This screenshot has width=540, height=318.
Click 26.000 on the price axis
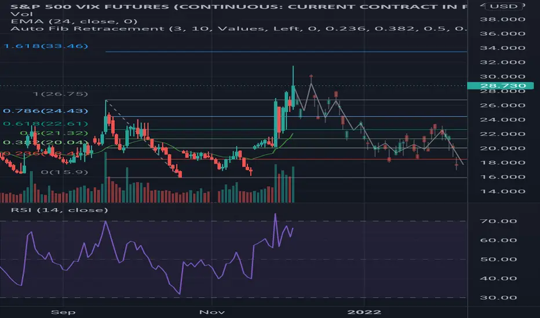(502, 105)
